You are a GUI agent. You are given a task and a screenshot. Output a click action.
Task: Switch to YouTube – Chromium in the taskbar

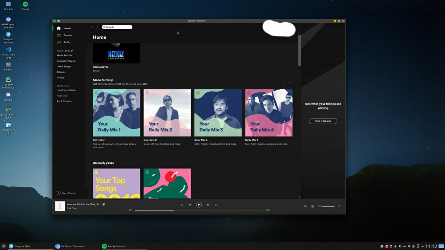[x=77, y=246]
